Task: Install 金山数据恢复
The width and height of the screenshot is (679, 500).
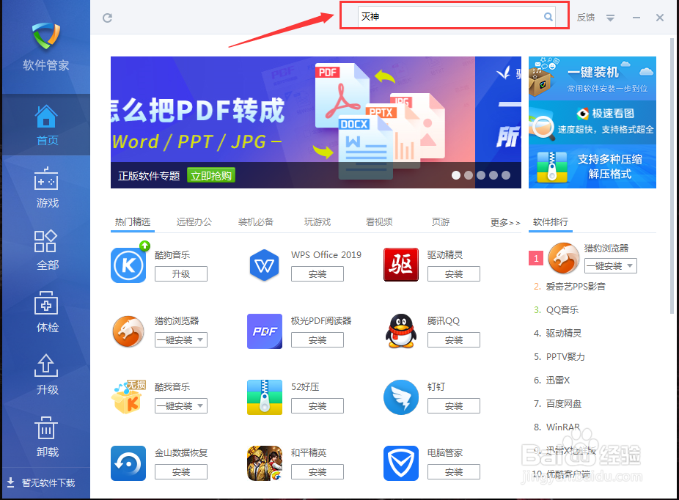Action: [x=181, y=472]
